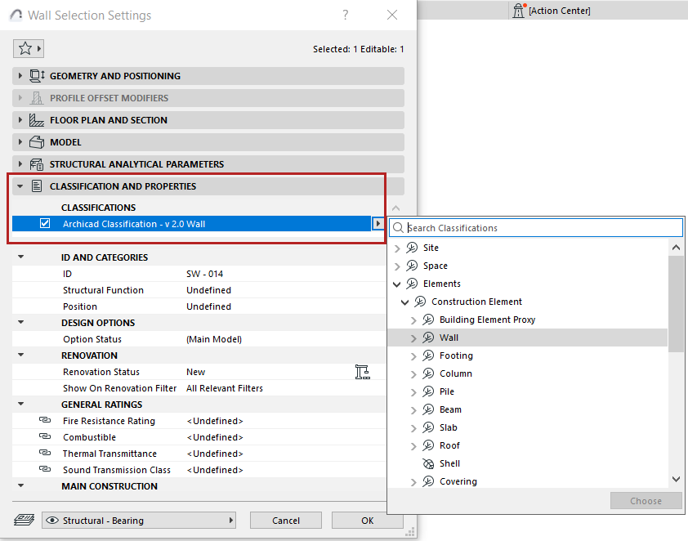Viewport: 688px width, 541px height.
Task: Collapse the General Ratings group
Action: tap(20, 404)
